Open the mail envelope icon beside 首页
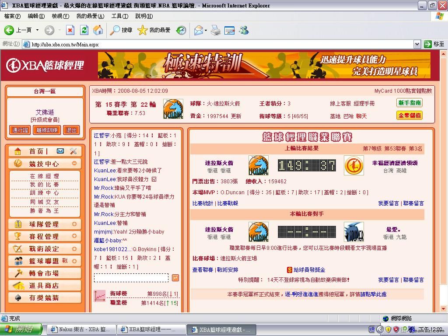Screen dimensions: 448x336 click(60, 151)
